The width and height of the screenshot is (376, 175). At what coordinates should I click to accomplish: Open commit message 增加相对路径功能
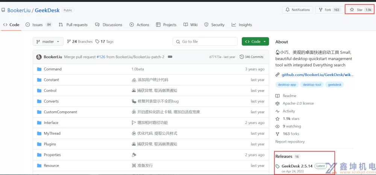pos(150,123)
